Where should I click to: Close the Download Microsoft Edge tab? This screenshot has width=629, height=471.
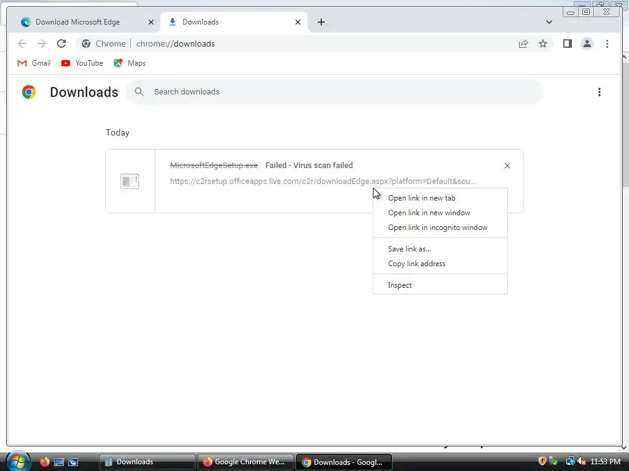(x=151, y=22)
